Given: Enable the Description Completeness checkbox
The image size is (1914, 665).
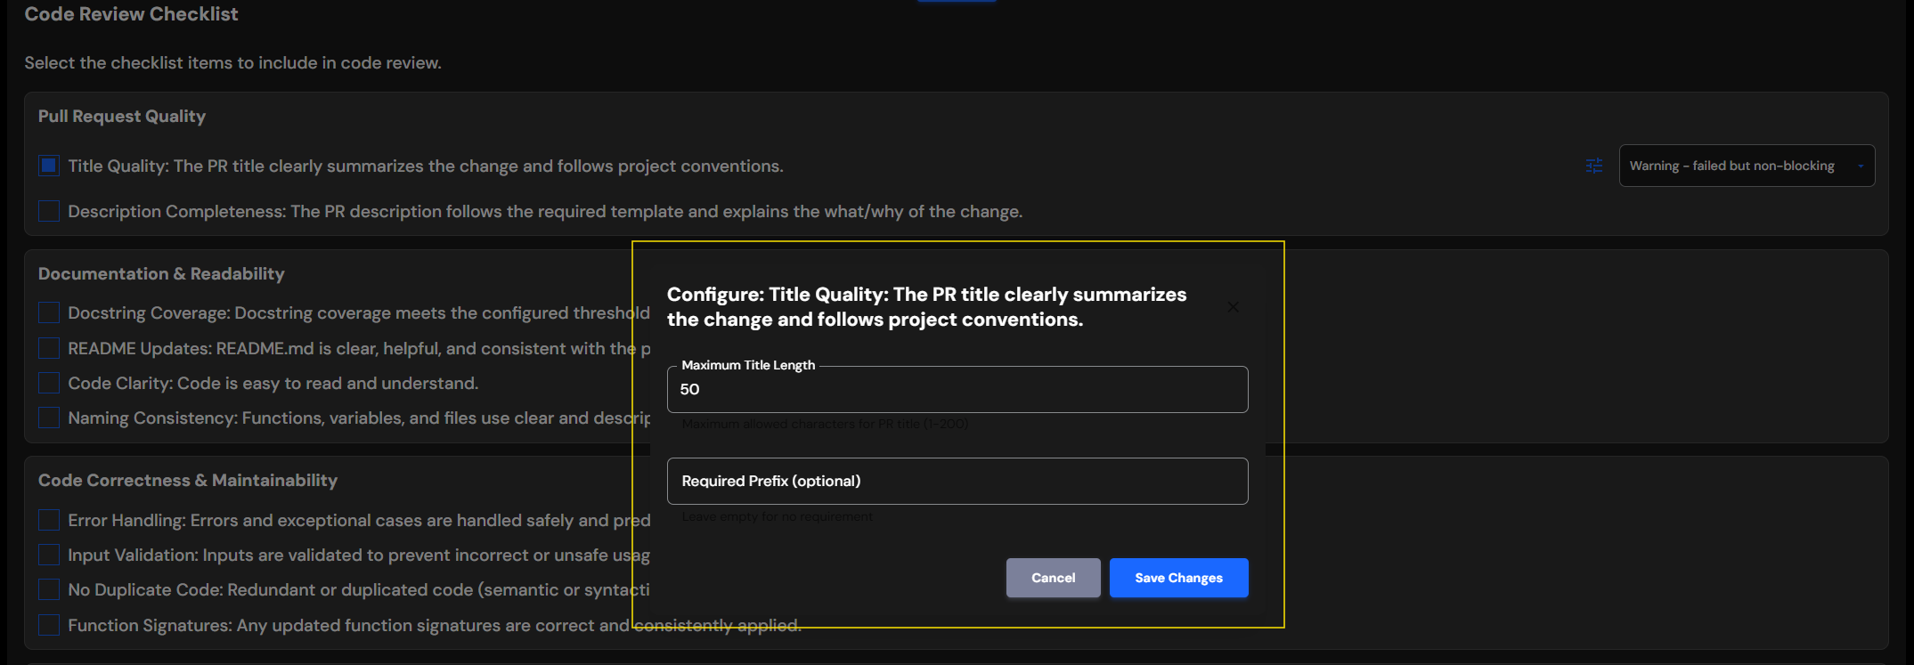Looking at the screenshot, I should (x=48, y=211).
